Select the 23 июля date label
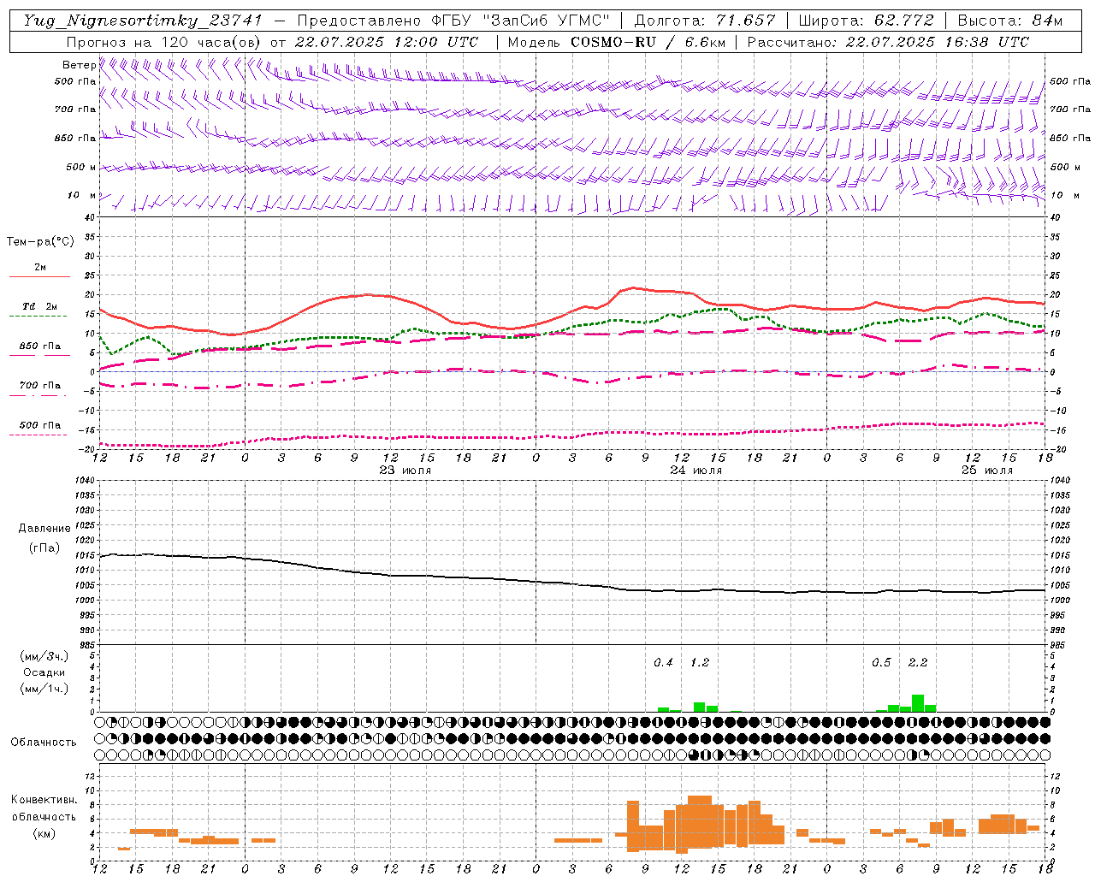Viewport: 1095px width, 876px height. 405,471
